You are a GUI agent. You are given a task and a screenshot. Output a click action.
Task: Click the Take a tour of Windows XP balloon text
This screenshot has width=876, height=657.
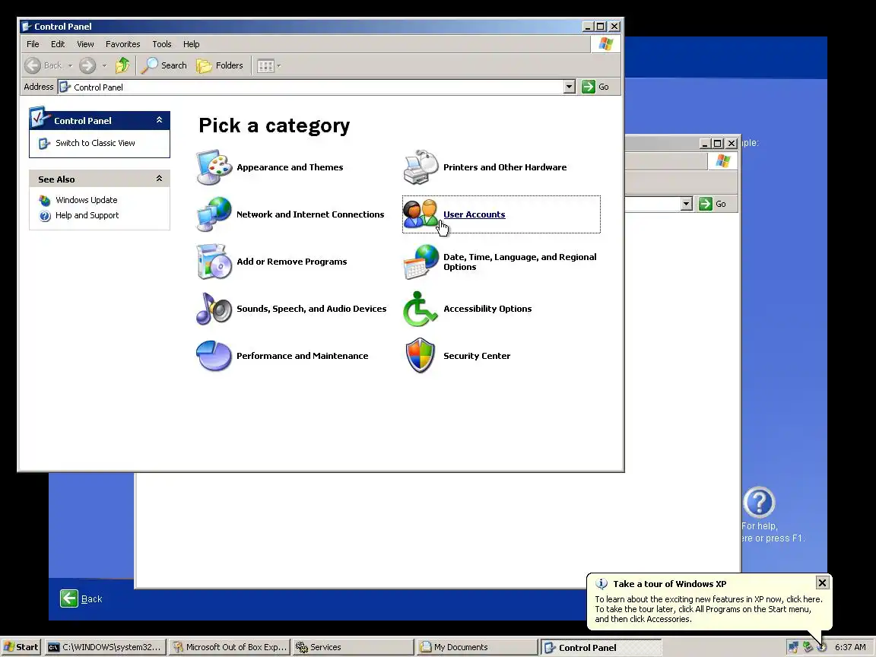670,584
